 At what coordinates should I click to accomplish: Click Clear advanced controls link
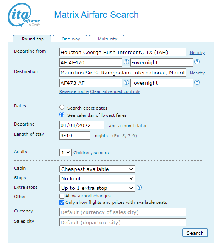tap(115, 91)
